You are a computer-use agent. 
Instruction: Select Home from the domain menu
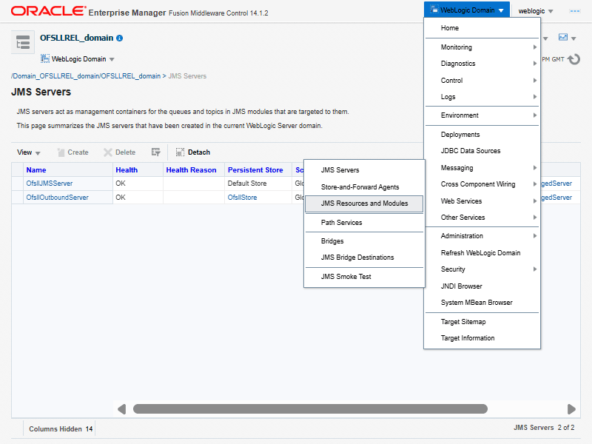482,28
